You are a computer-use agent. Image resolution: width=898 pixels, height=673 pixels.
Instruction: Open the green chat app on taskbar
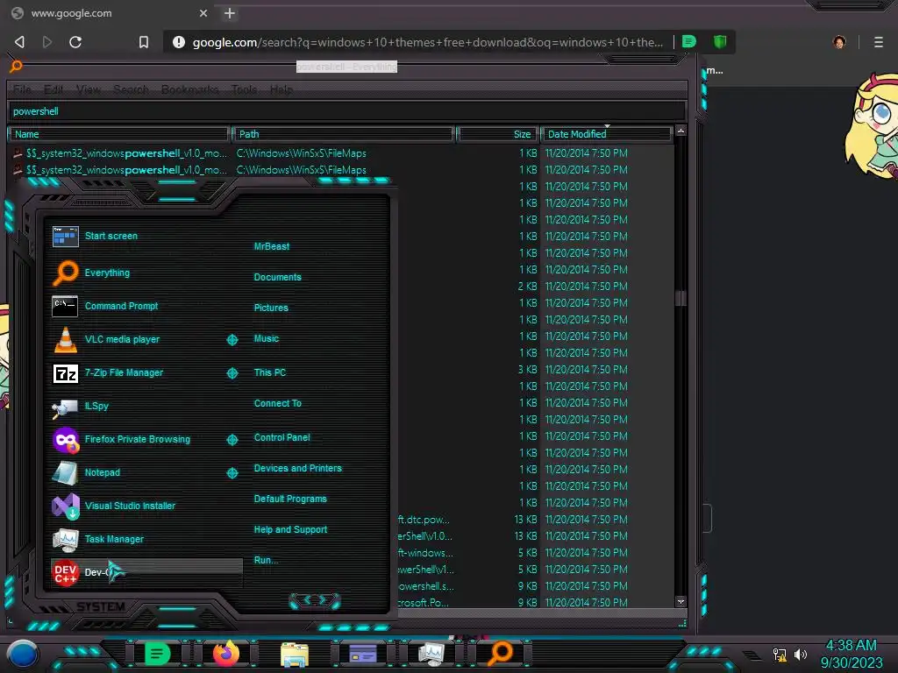[158, 653]
